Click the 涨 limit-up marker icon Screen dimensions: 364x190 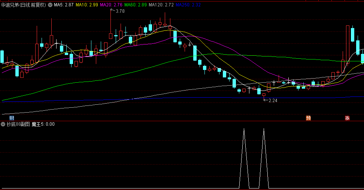[x=347, y=118]
